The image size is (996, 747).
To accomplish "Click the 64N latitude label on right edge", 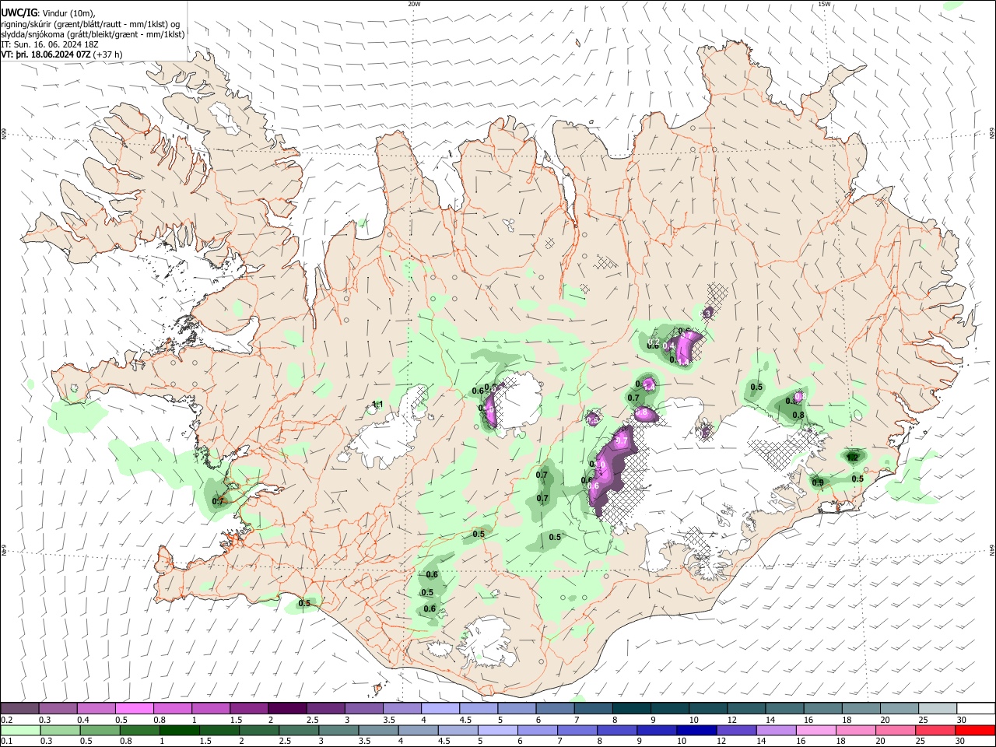I will click(x=992, y=549).
